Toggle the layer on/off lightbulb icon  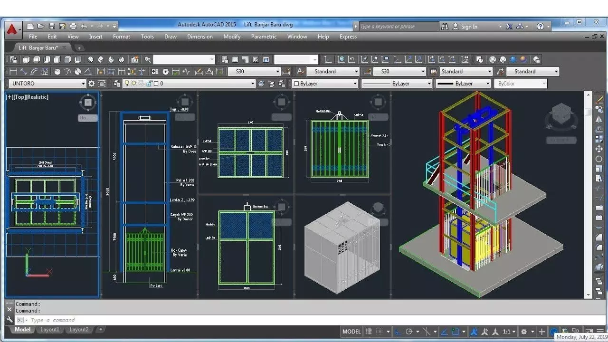click(x=127, y=84)
